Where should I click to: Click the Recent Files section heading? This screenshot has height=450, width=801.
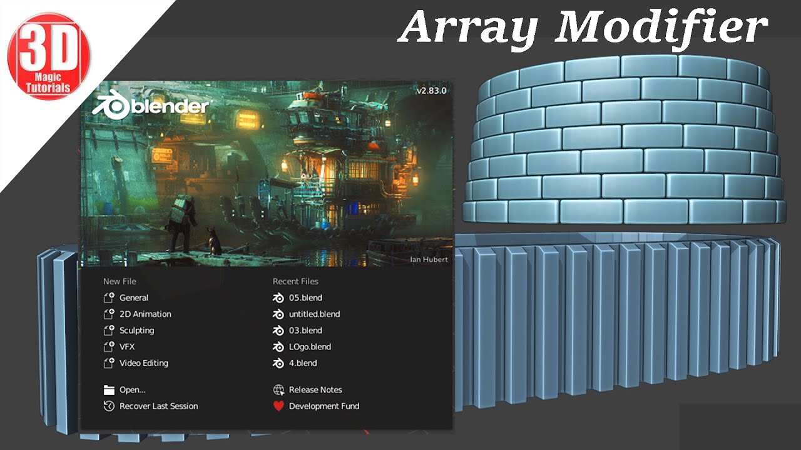pyautogui.click(x=295, y=282)
